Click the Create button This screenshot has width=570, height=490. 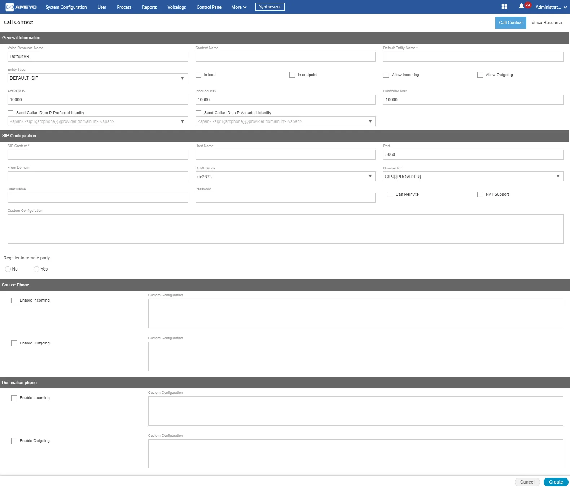(556, 482)
